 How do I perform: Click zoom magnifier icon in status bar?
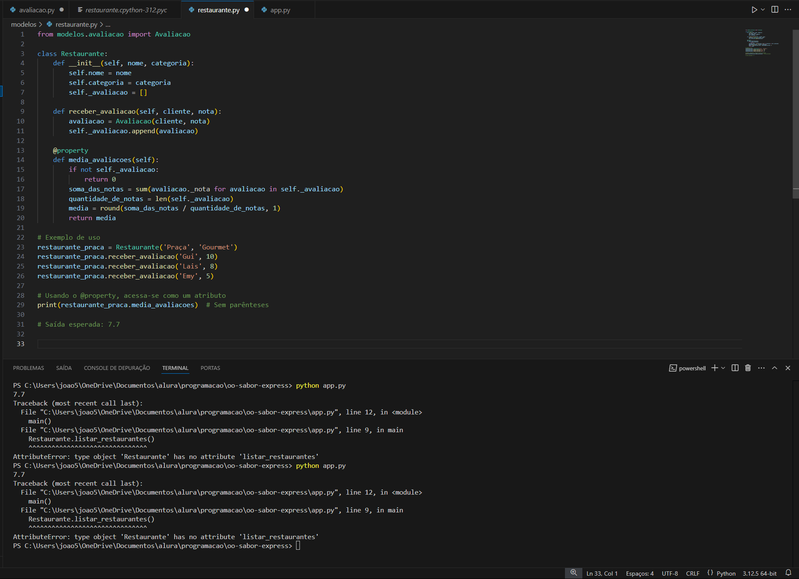click(x=573, y=573)
